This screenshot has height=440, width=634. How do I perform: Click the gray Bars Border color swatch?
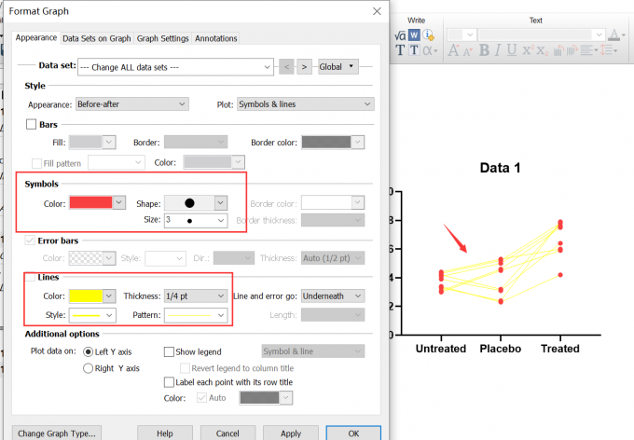(326, 142)
